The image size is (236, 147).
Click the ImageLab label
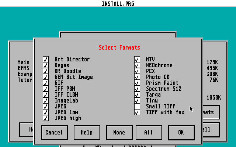(x=66, y=100)
